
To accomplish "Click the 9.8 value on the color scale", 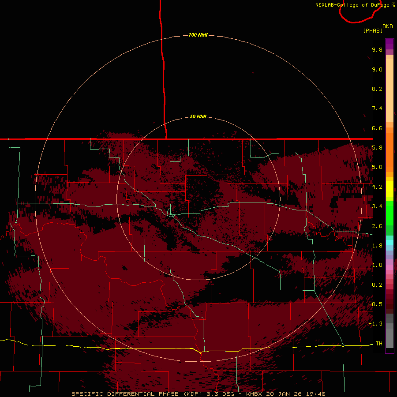I will pyautogui.click(x=377, y=49).
